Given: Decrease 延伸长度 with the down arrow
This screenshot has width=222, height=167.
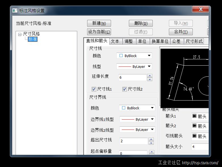Looking at the screenshot, I should click(150, 79).
